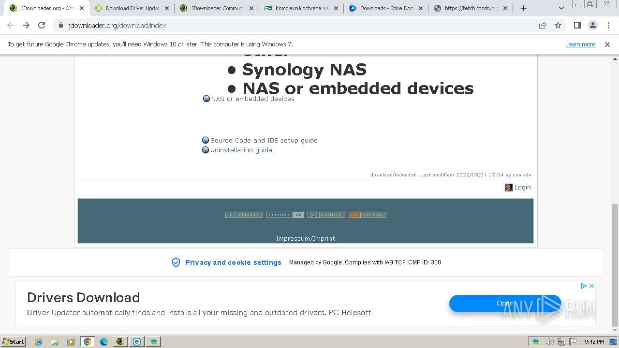The width and height of the screenshot is (619, 348).
Task: Click the CC Licensed badge
Action: (326, 215)
